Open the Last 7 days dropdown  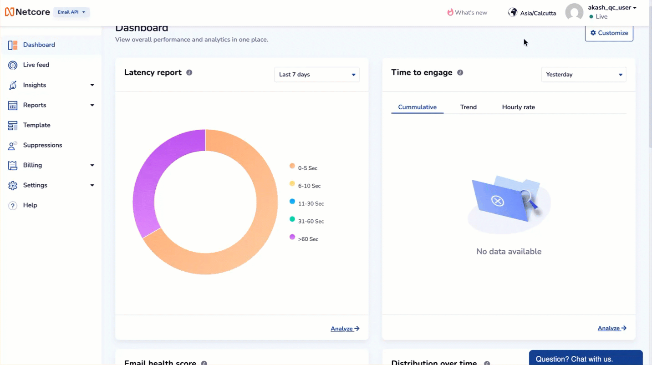tap(316, 74)
